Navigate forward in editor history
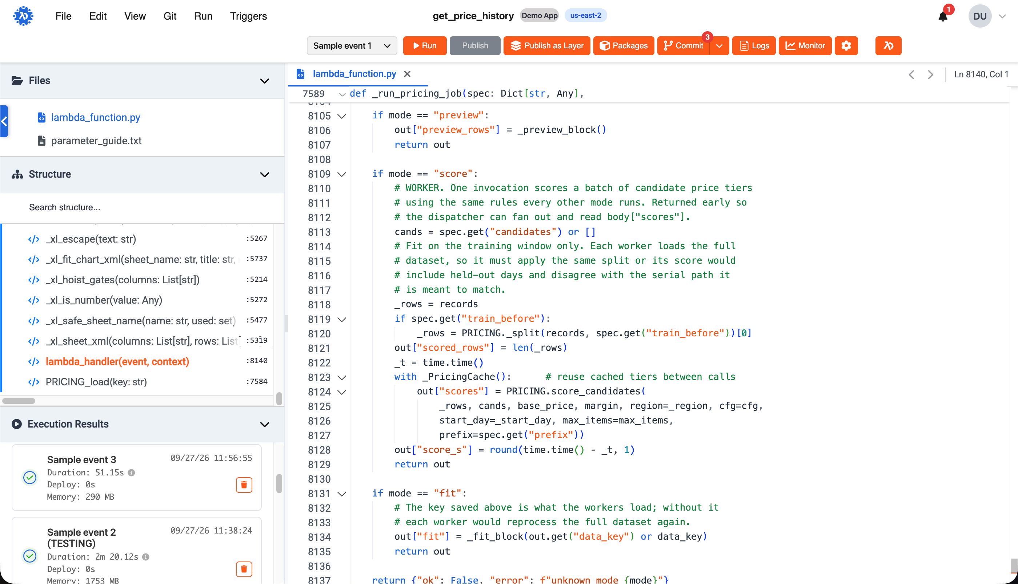Viewport: 1018px width, 584px height. pos(930,74)
